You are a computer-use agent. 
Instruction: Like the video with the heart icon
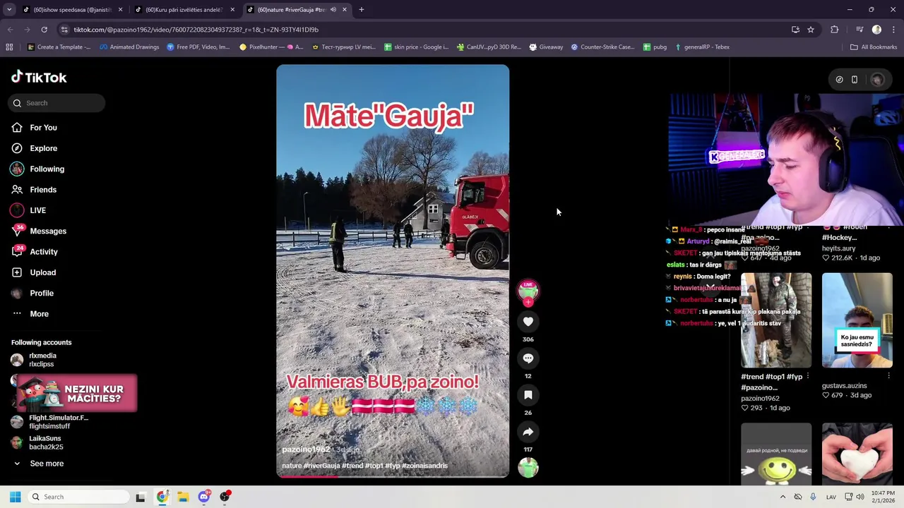(528, 322)
